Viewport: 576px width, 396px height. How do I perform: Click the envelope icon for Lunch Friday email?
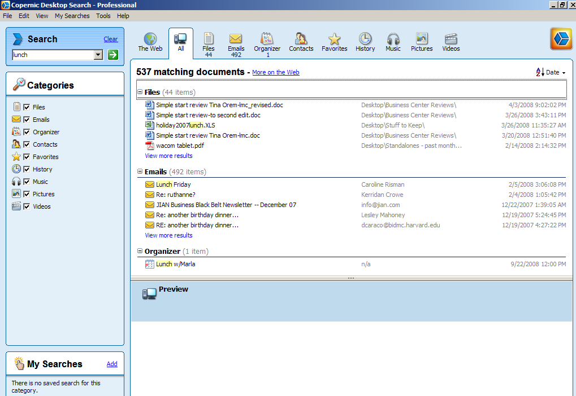tap(149, 184)
